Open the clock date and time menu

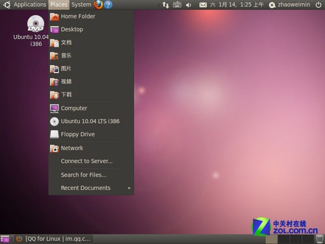(237, 5)
